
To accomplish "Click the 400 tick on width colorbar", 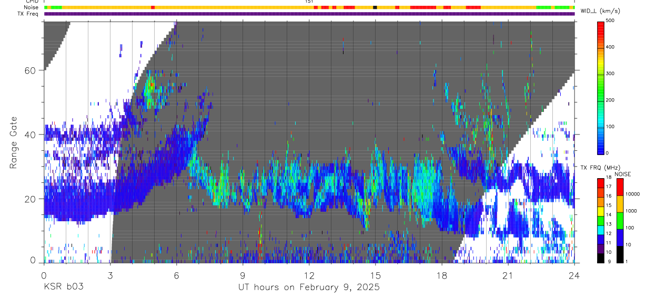I will coord(611,47).
